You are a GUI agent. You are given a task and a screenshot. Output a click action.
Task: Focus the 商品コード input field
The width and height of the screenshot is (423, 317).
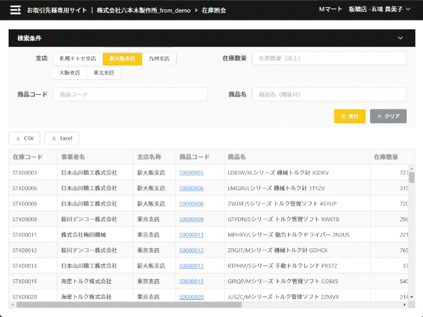[x=131, y=94]
